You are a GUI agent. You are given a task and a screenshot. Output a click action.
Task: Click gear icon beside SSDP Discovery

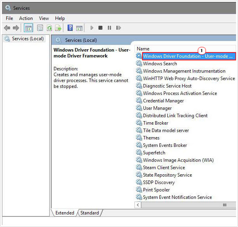pos(139,182)
